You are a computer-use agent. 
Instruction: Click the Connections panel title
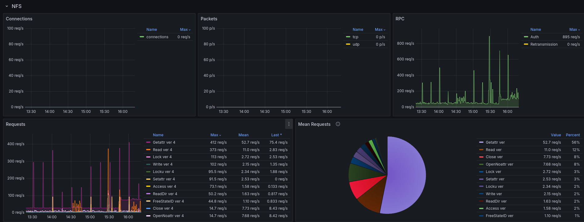tap(19, 19)
